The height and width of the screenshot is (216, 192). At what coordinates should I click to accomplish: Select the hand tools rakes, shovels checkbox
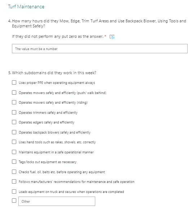[14, 142]
